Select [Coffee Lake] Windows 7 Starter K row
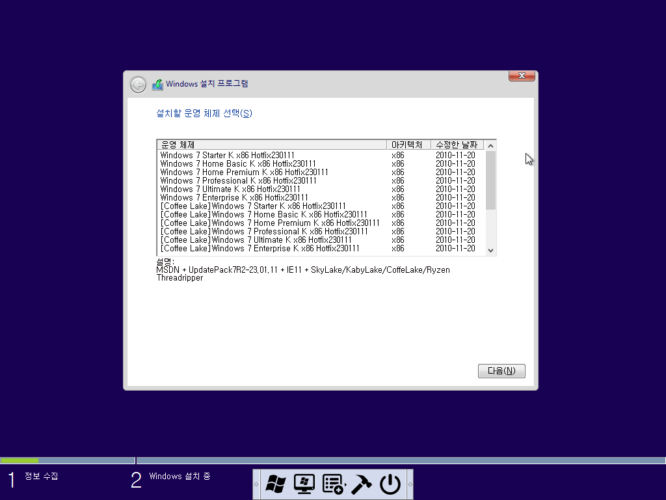Image resolution: width=666 pixels, height=500 pixels. pos(321,206)
